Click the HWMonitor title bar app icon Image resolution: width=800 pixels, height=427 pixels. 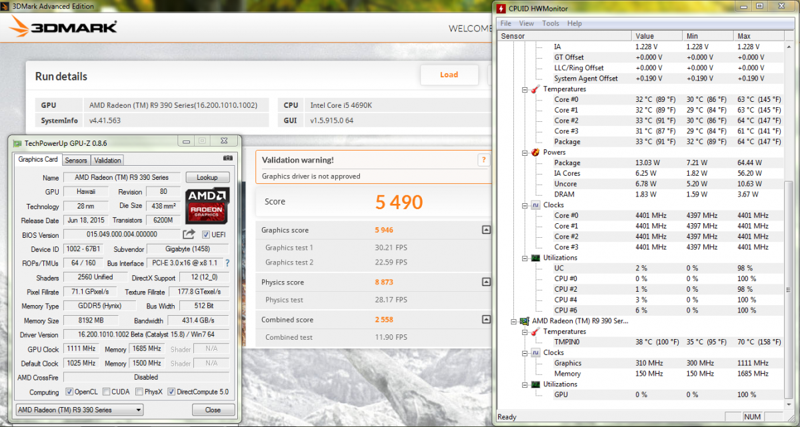(x=501, y=7)
